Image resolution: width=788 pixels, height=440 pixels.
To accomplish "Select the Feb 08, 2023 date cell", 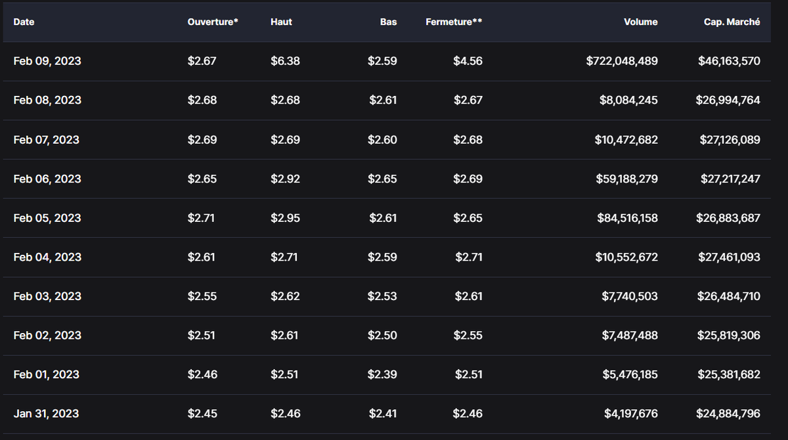I will click(47, 100).
